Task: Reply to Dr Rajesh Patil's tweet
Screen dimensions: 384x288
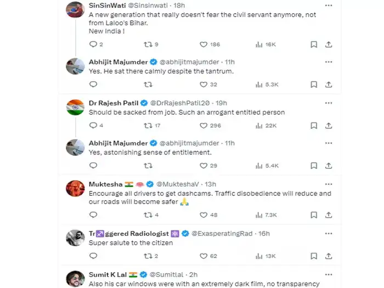Action: pos(93,125)
